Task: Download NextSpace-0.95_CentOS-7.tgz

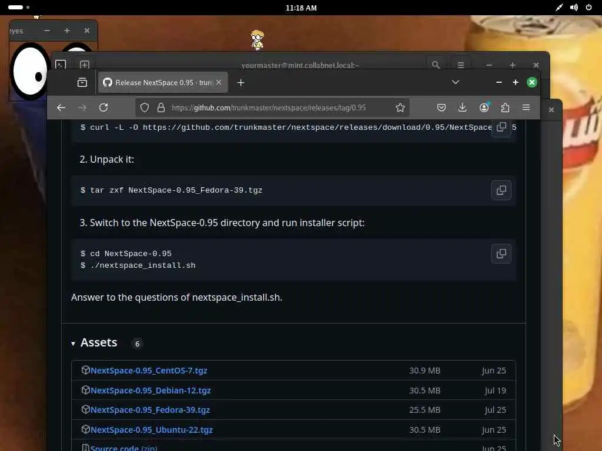Action: click(149, 371)
